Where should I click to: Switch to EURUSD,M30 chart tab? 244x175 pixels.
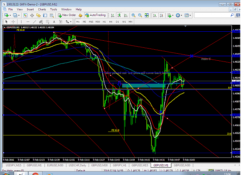click(55, 165)
